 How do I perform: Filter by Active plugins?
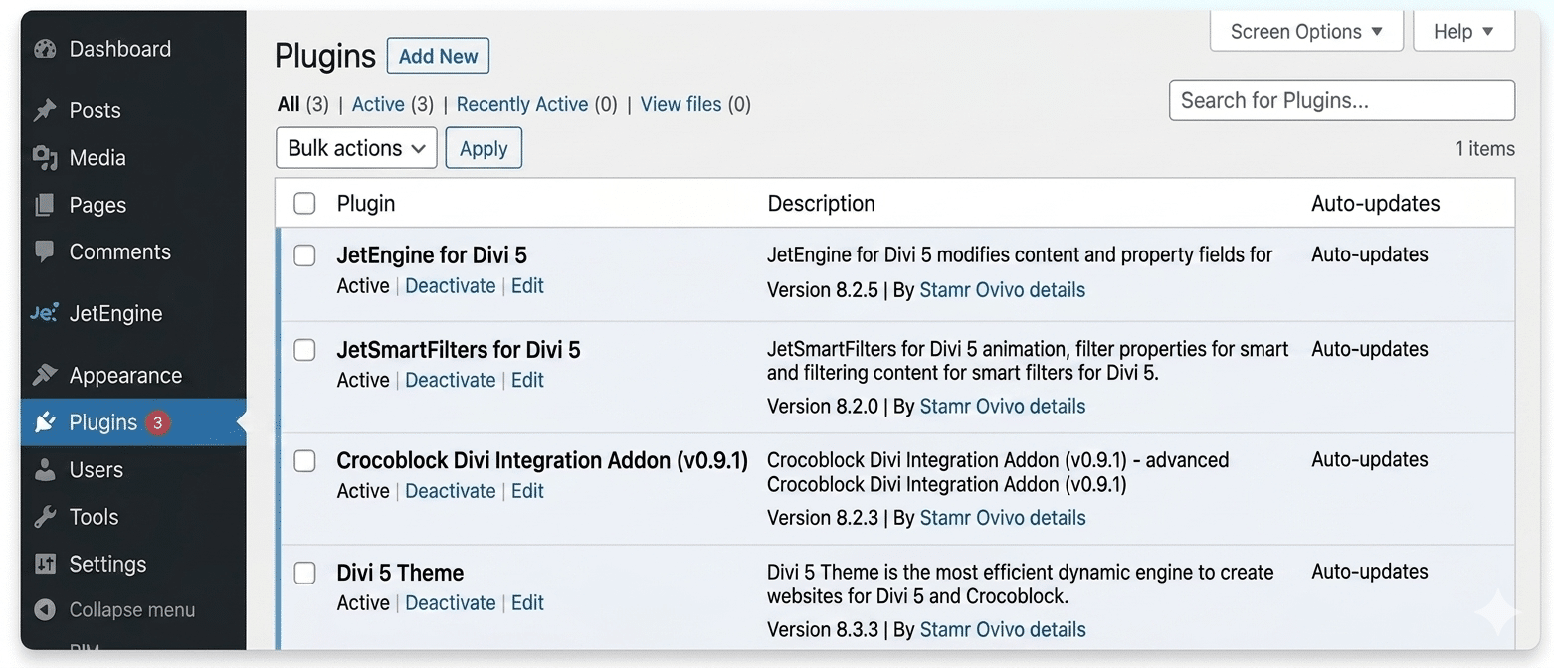[378, 104]
